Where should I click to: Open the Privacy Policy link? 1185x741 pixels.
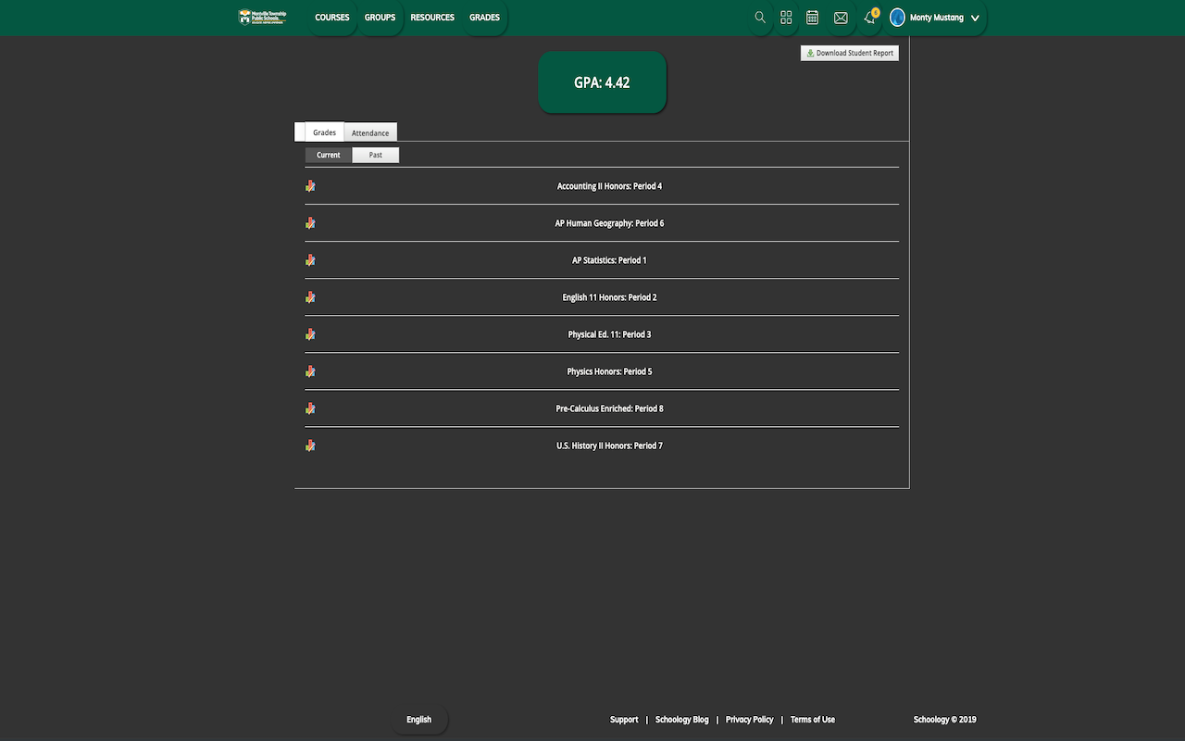point(749,720)
